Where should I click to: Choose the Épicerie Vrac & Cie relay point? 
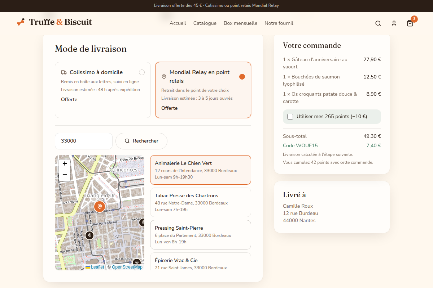(201, 261)
